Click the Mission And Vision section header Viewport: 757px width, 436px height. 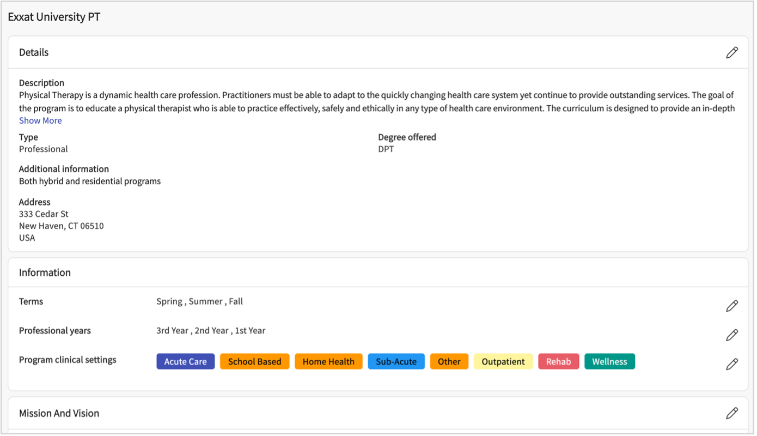tap(59, 413)
